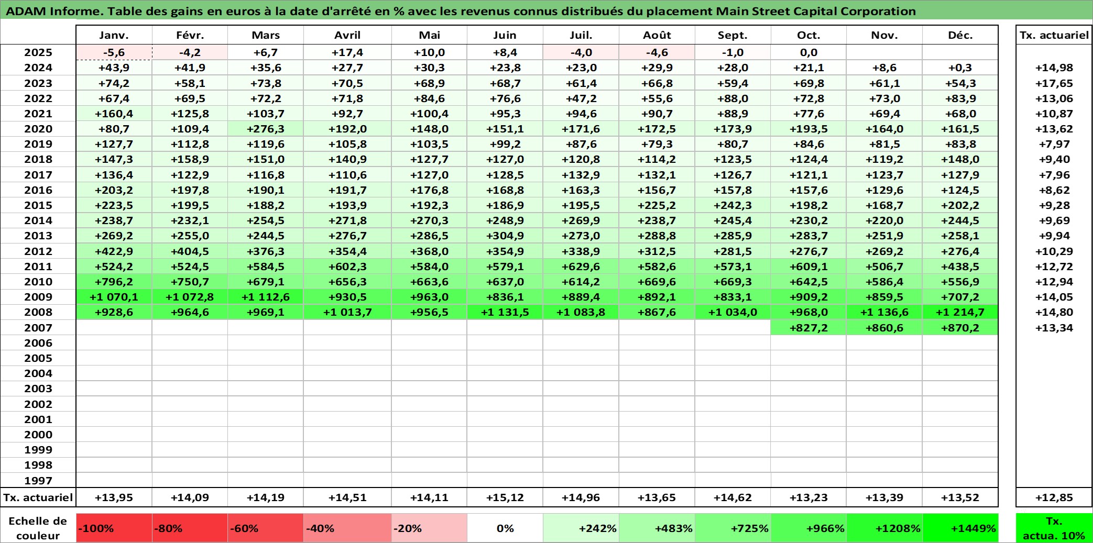Click the -20% pink color swatch
1093x543 pixels.
pyautogui.click(x=429, y=528)
